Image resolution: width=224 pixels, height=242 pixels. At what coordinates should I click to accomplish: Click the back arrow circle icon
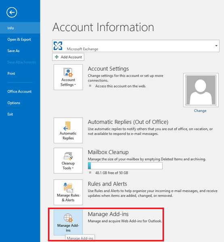[12, 13]
